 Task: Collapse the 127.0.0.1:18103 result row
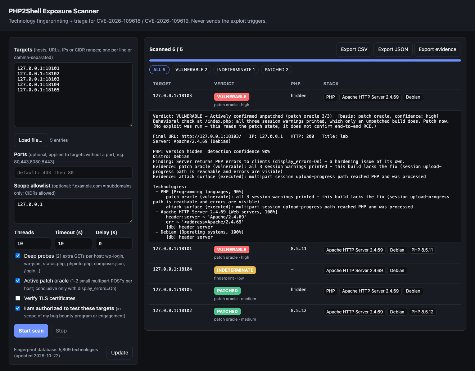tap(305, 100)
